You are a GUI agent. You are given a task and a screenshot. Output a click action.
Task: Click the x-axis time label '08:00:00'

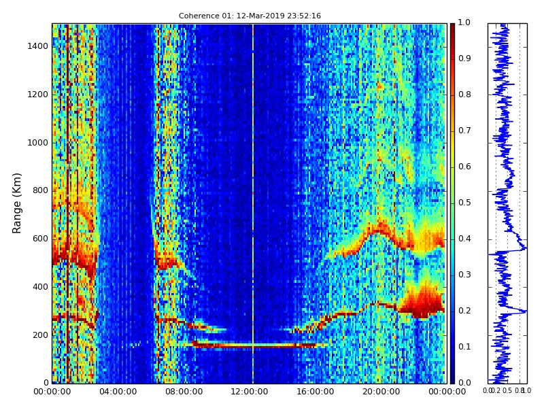click(x=184, y=392)
